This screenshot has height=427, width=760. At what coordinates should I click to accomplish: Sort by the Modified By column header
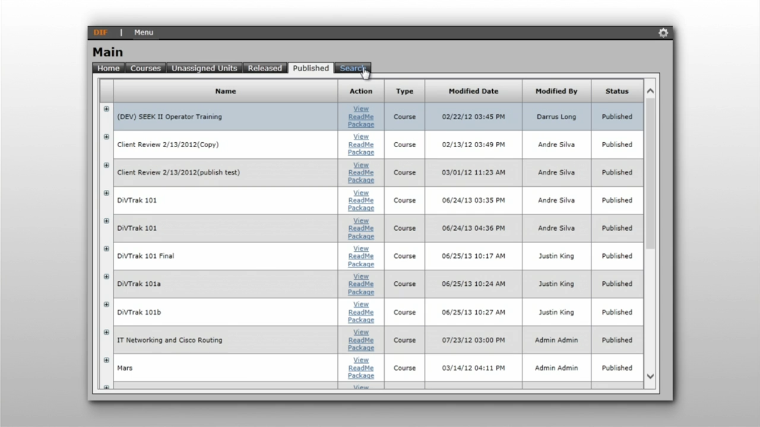click(x=556, y=91)
